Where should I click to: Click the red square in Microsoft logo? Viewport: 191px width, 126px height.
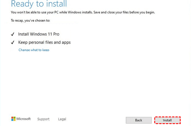click(x=12, y=118)
